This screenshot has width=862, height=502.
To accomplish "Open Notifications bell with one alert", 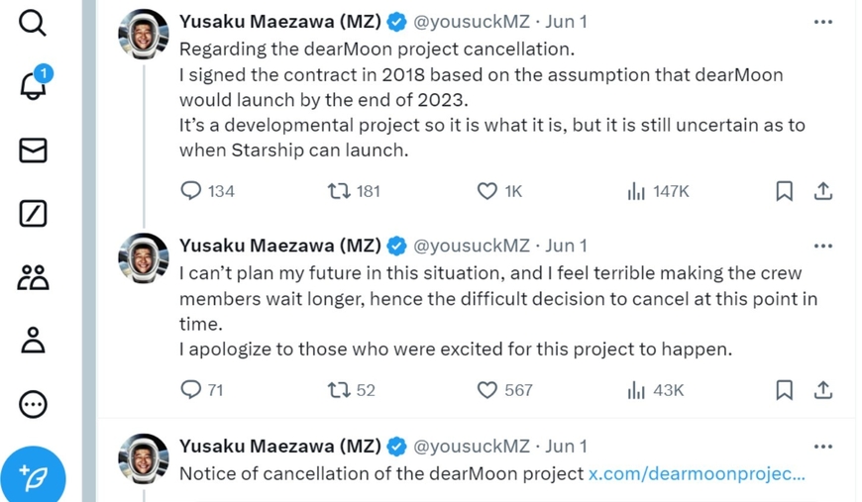I will pyautogui.click(x=36, y=83).
